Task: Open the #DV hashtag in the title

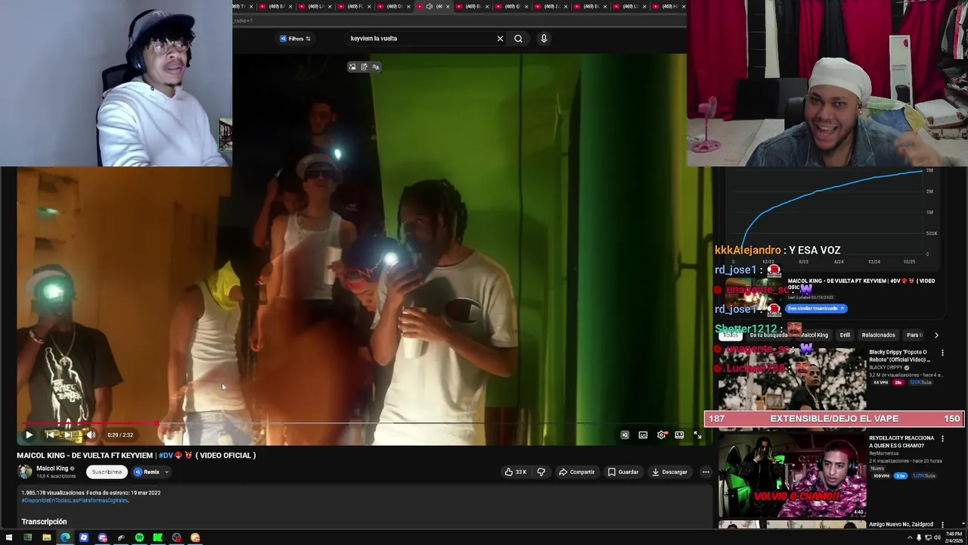Action: pos(166,455)
